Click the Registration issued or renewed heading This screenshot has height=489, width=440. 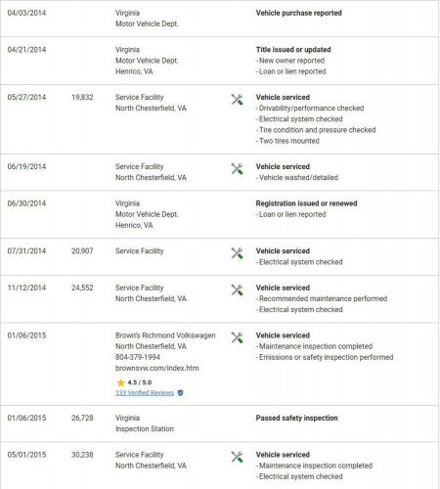306,203
